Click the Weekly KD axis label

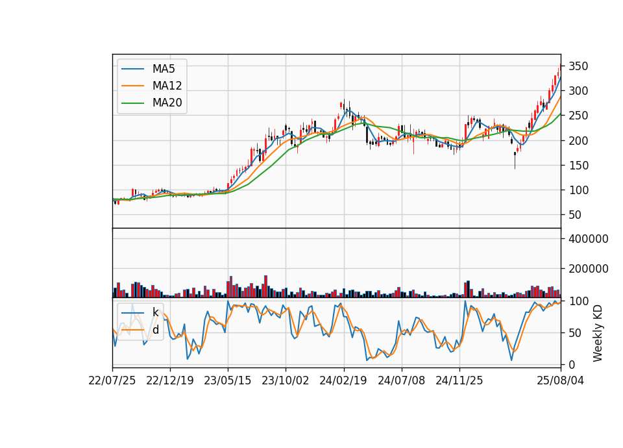pos(598,333)
